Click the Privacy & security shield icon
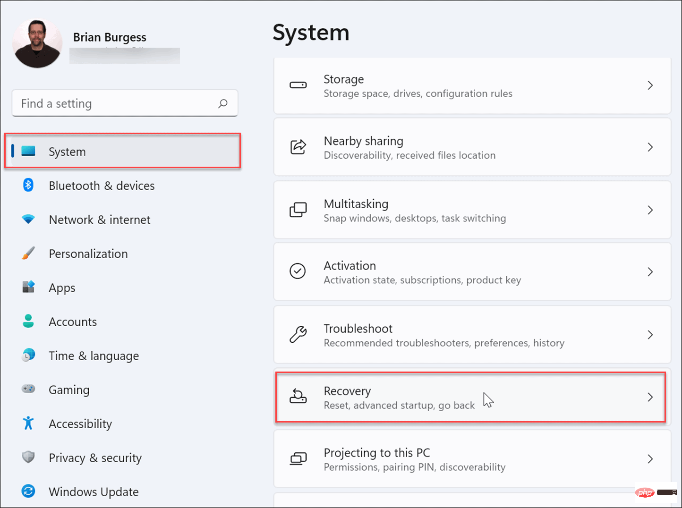Viewport: 682px width, 508px height. tap(28, 457)
